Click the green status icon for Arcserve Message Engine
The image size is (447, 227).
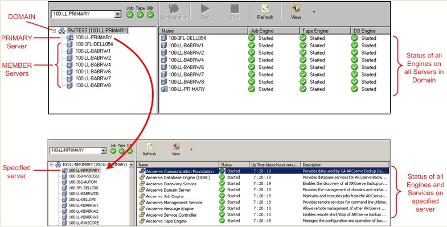coord(222,208)
